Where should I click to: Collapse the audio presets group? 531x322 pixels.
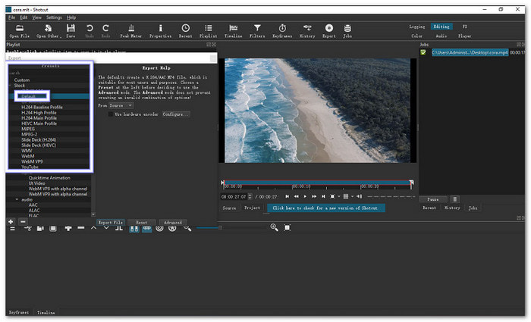pyautogui.click(x=17, y=199)
